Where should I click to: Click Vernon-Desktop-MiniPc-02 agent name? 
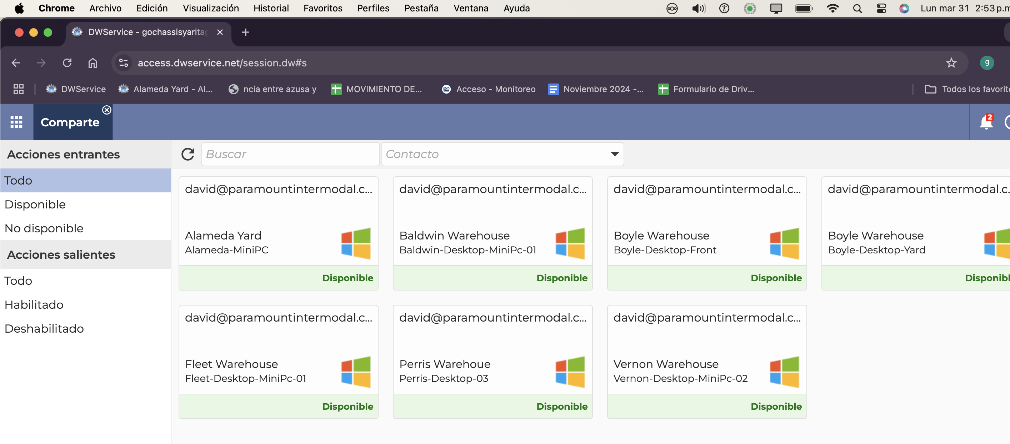click(x=680, y=378)
